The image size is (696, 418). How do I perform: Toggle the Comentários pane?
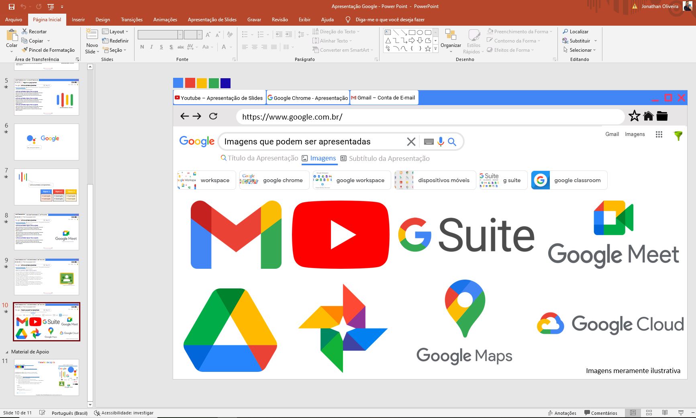pyautogui.click(x=600, y=413)
